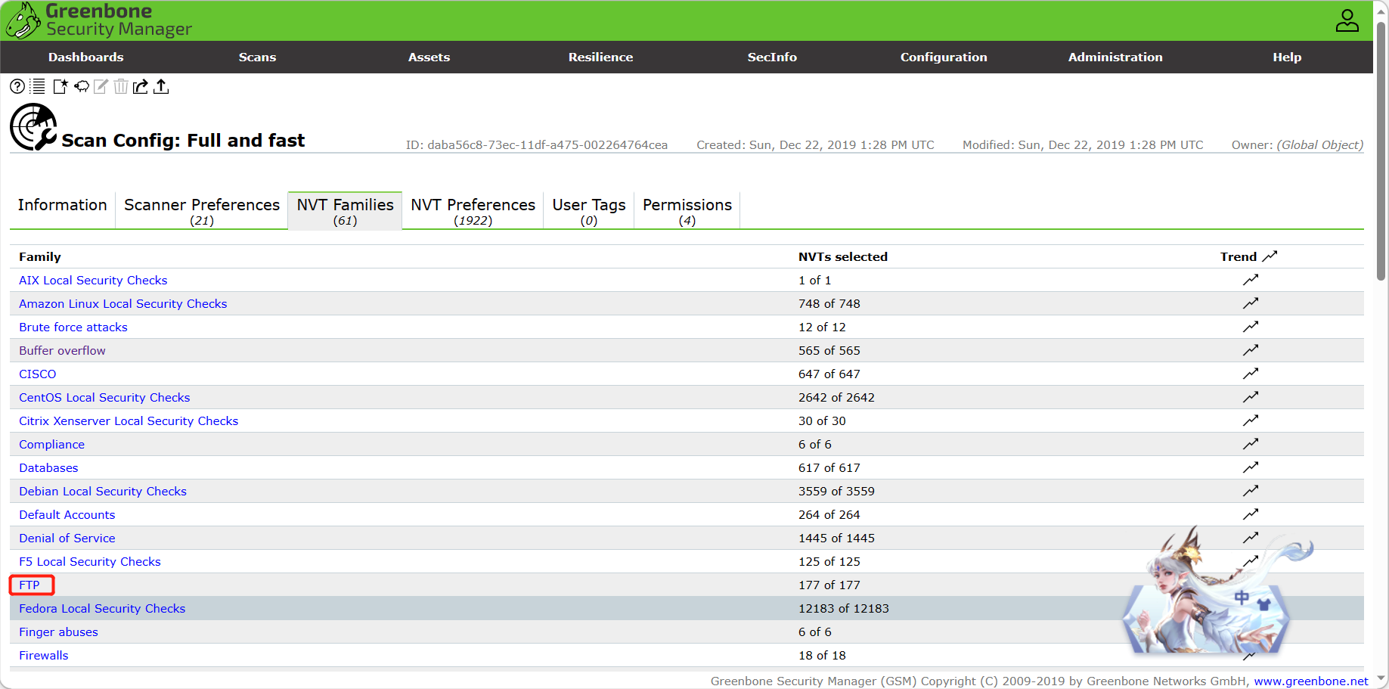Click the vertical scrollbar thumb

click(1381, 151)
